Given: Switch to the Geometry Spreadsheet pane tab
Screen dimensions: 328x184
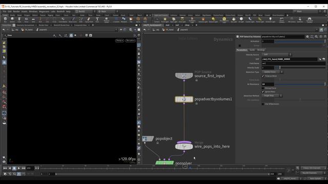Looking at the screenshot, I should [25, 25].
